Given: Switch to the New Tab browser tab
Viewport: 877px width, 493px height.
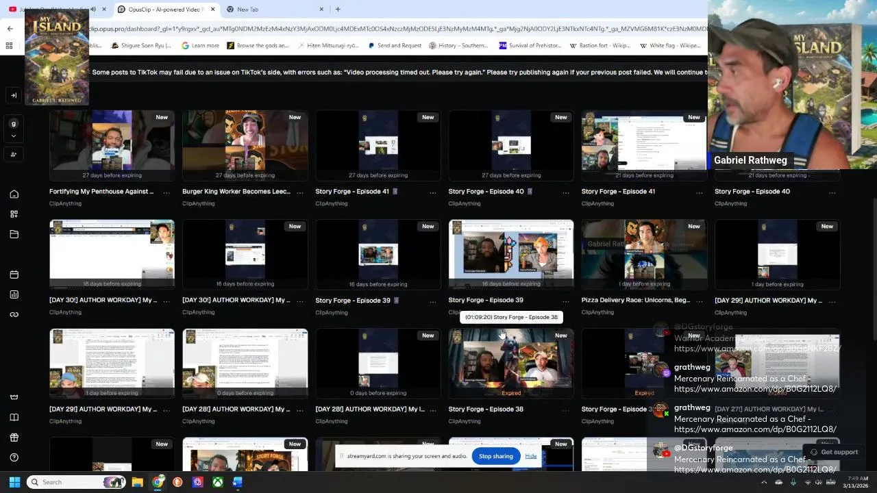Looking at the screenshot, I should 274,10.
